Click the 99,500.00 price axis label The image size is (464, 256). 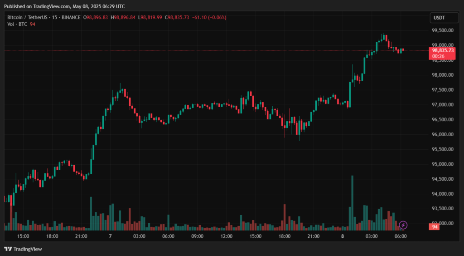tap(443, 30)
